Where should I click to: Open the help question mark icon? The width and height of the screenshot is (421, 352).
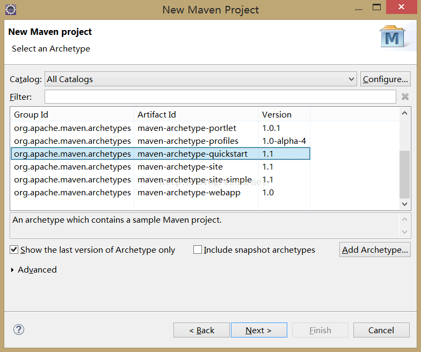click(19, 329)
